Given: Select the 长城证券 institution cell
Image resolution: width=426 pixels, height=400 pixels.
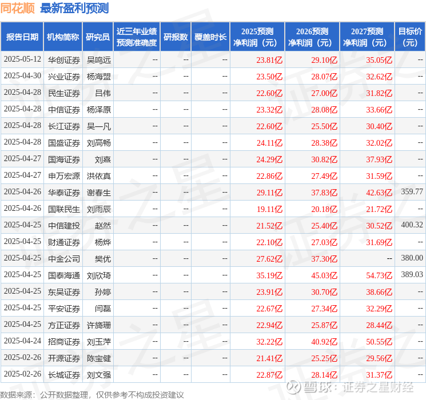Looking at the screenshot, I should [64, 375].
